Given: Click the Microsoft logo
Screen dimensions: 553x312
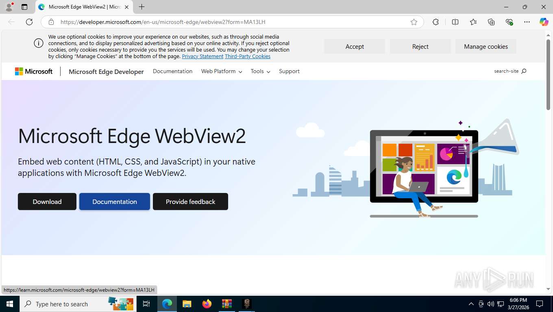Looking at the screenshot, I should tap(34, 71).
